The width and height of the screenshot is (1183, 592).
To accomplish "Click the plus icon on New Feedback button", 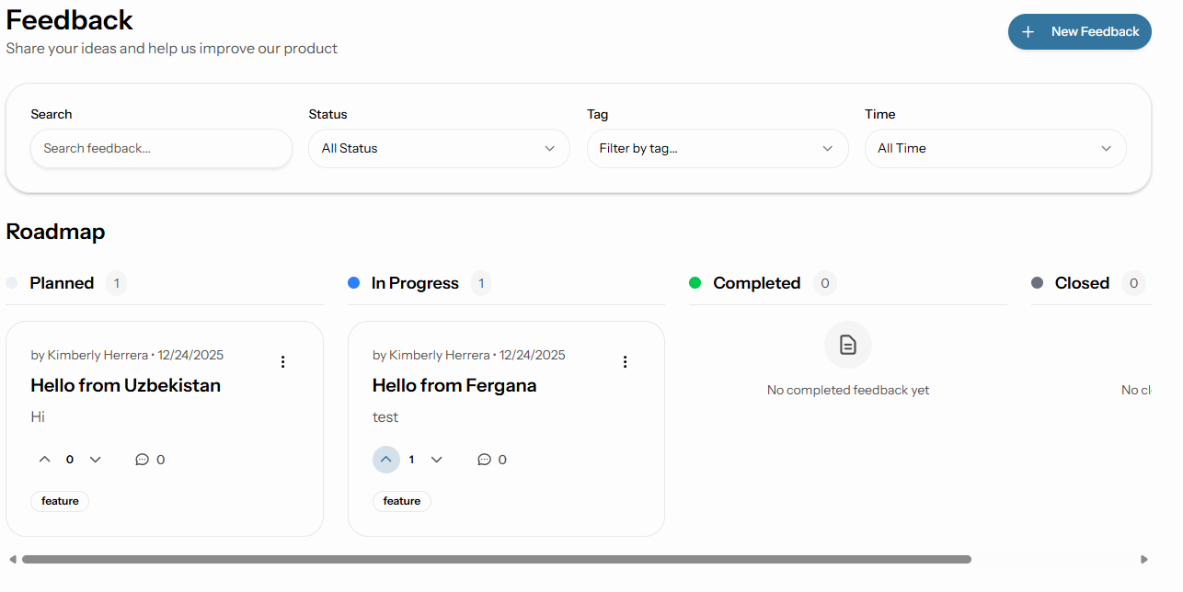I will click(1028, 31).
